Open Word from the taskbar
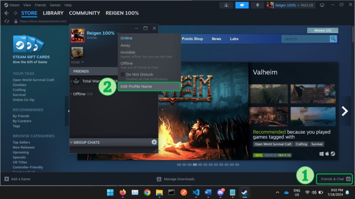Screen dimensions: 355x199 click(x=208, y=192)
